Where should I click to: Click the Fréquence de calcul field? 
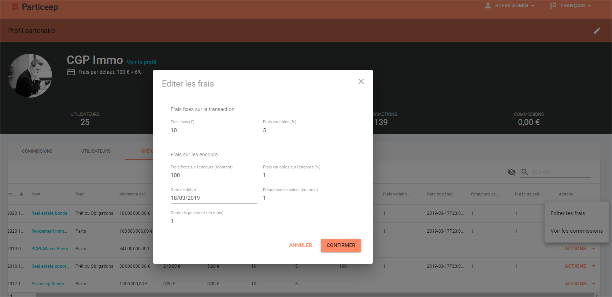tap(306, 198)
